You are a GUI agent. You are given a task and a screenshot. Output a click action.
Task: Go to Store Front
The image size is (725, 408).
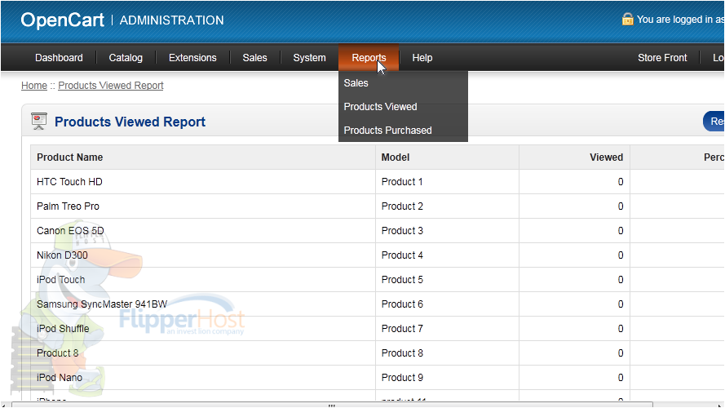tap(662, 58)
